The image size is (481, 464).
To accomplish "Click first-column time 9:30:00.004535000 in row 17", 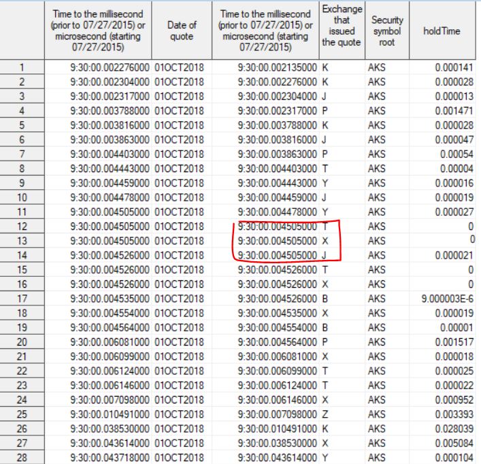I will coord(110,299).
